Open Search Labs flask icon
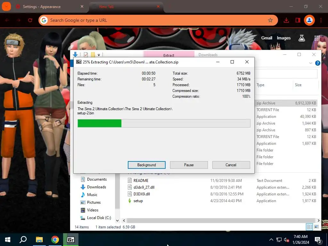Viewport: 328px width, 246px height. 301,38
